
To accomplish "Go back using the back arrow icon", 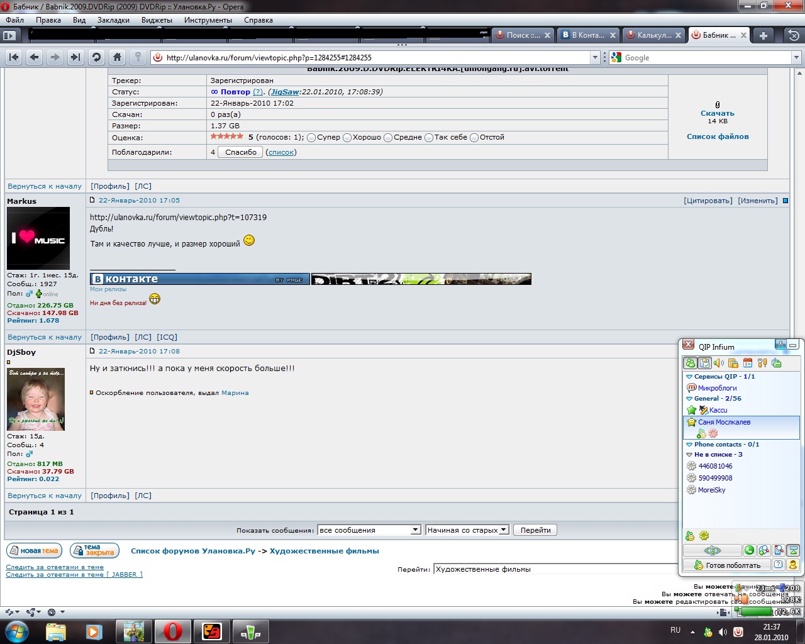I will (35, 57).
